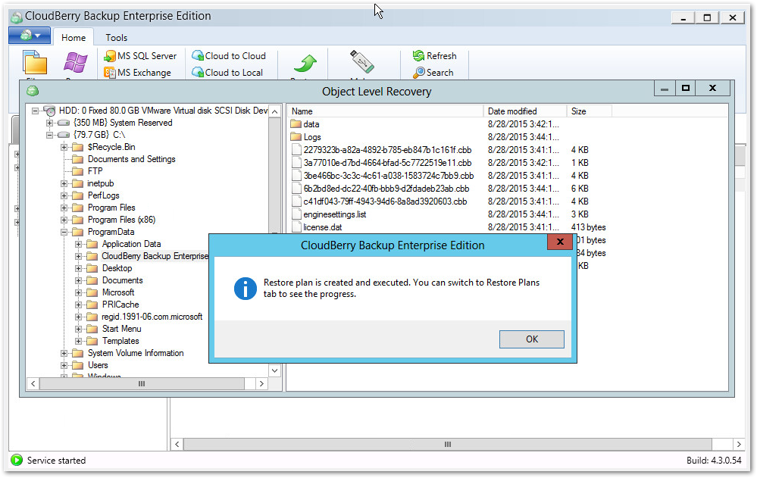Click the Windows image backup icon
757x478 pixels.
[75, 62]
